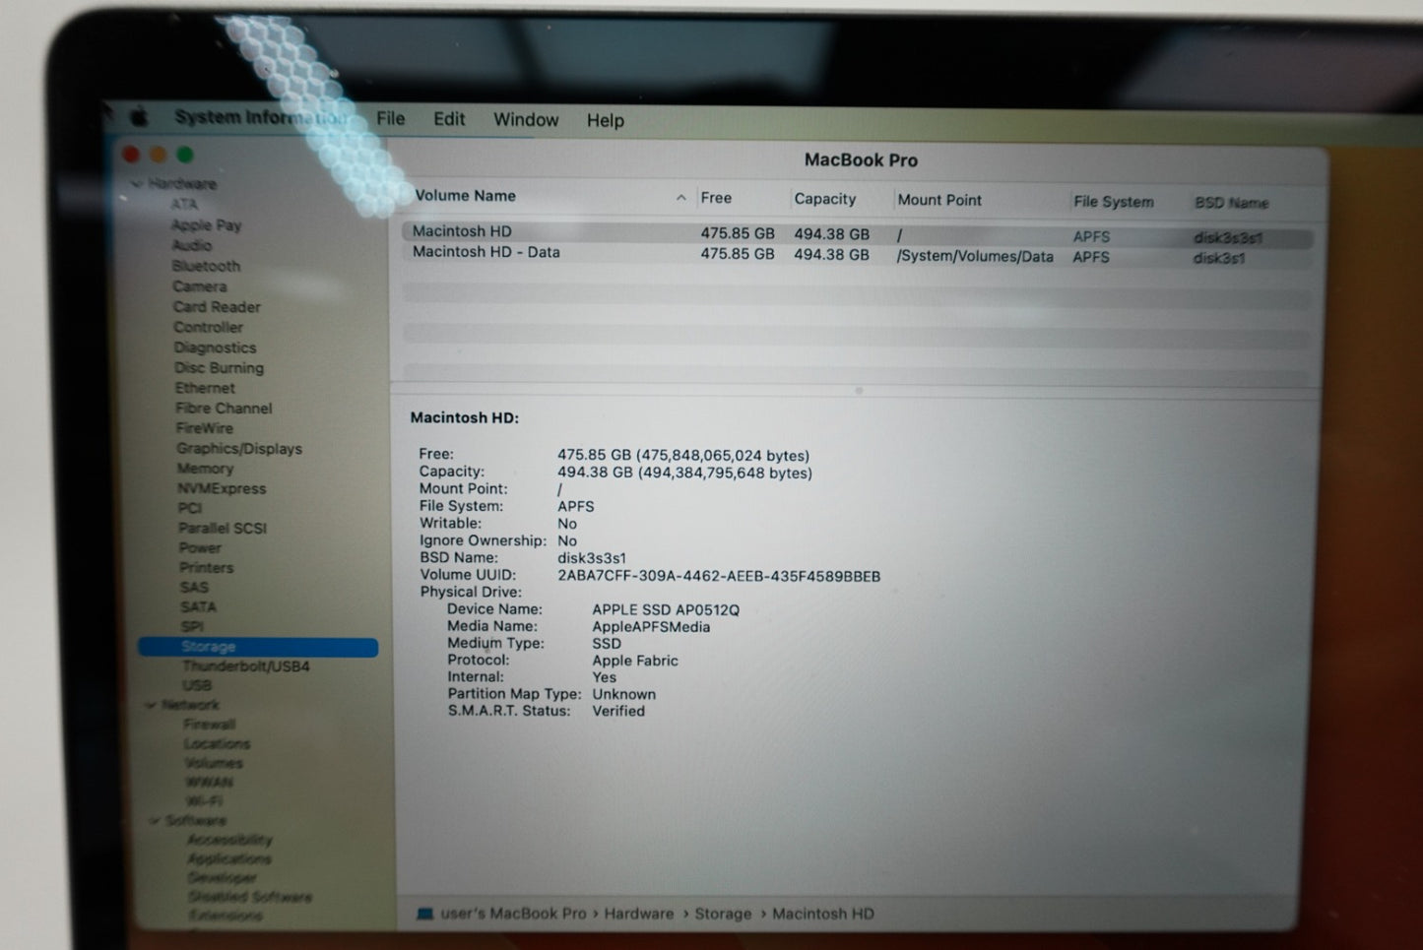Open the File menu
1423x950 pixels.
coord(390,119)
